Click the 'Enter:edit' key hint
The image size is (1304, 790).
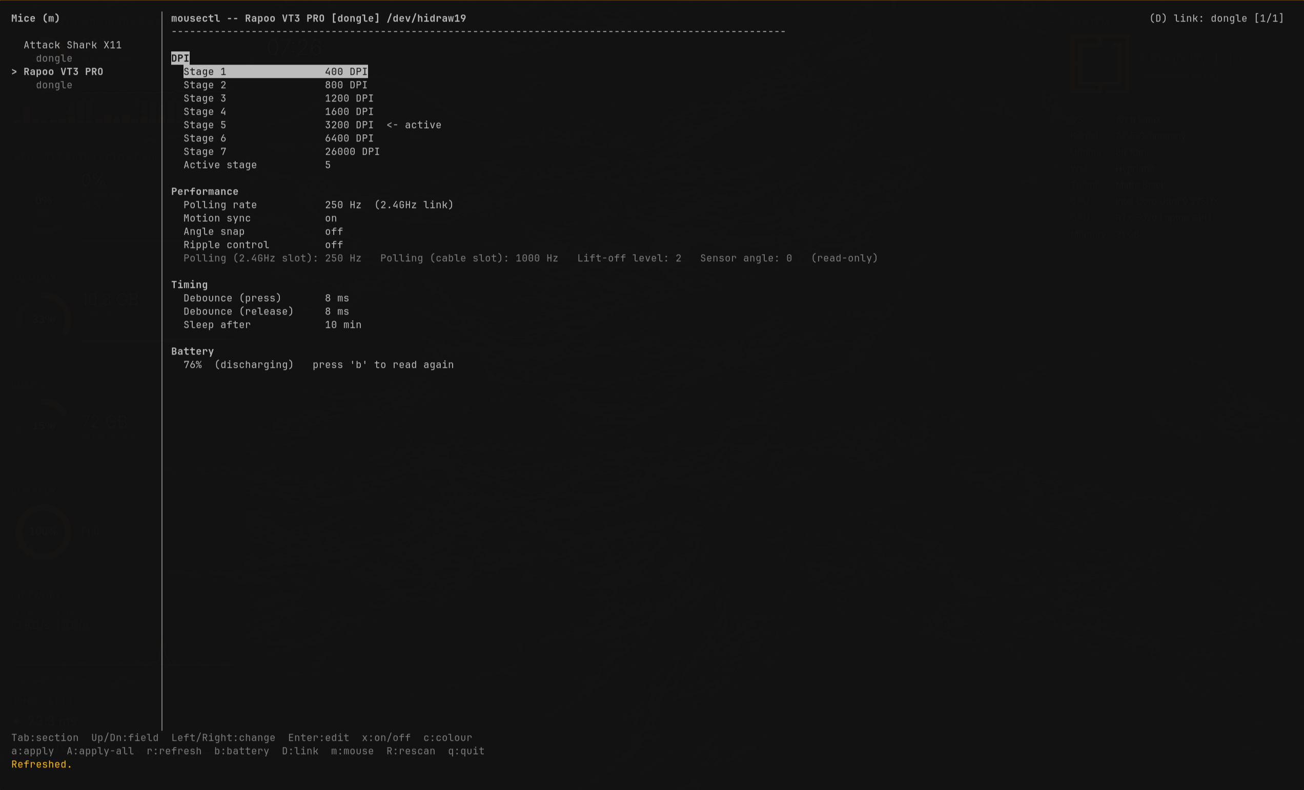tap(319, 738)
